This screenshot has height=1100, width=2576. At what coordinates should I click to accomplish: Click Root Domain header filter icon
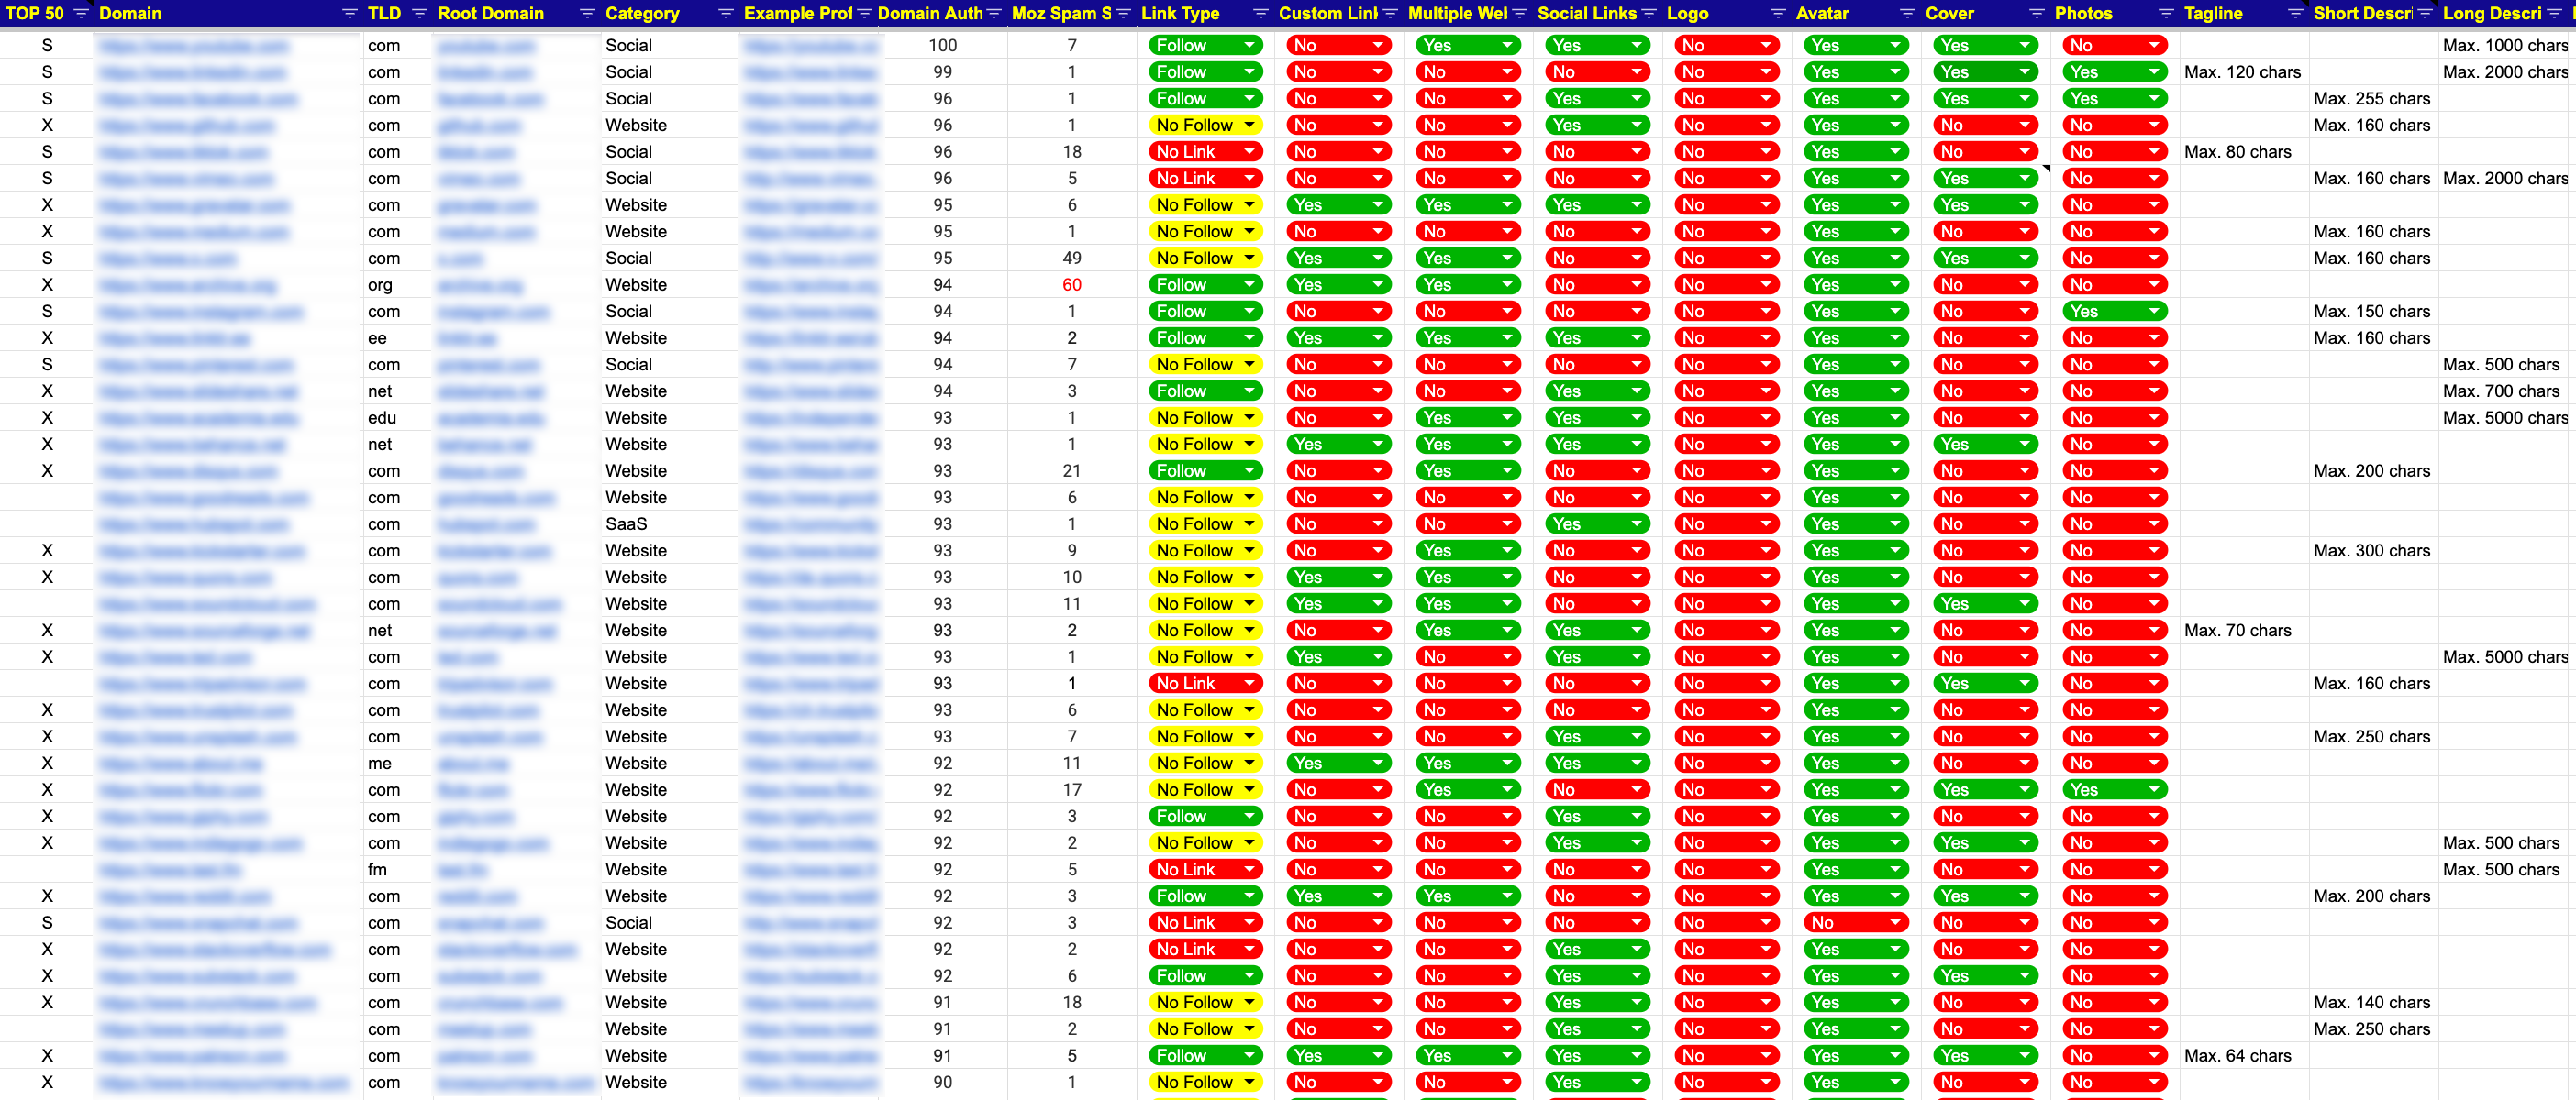pos(587,13)
